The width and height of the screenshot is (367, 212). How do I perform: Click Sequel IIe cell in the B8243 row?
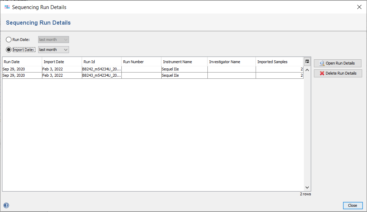click(184, 75)
